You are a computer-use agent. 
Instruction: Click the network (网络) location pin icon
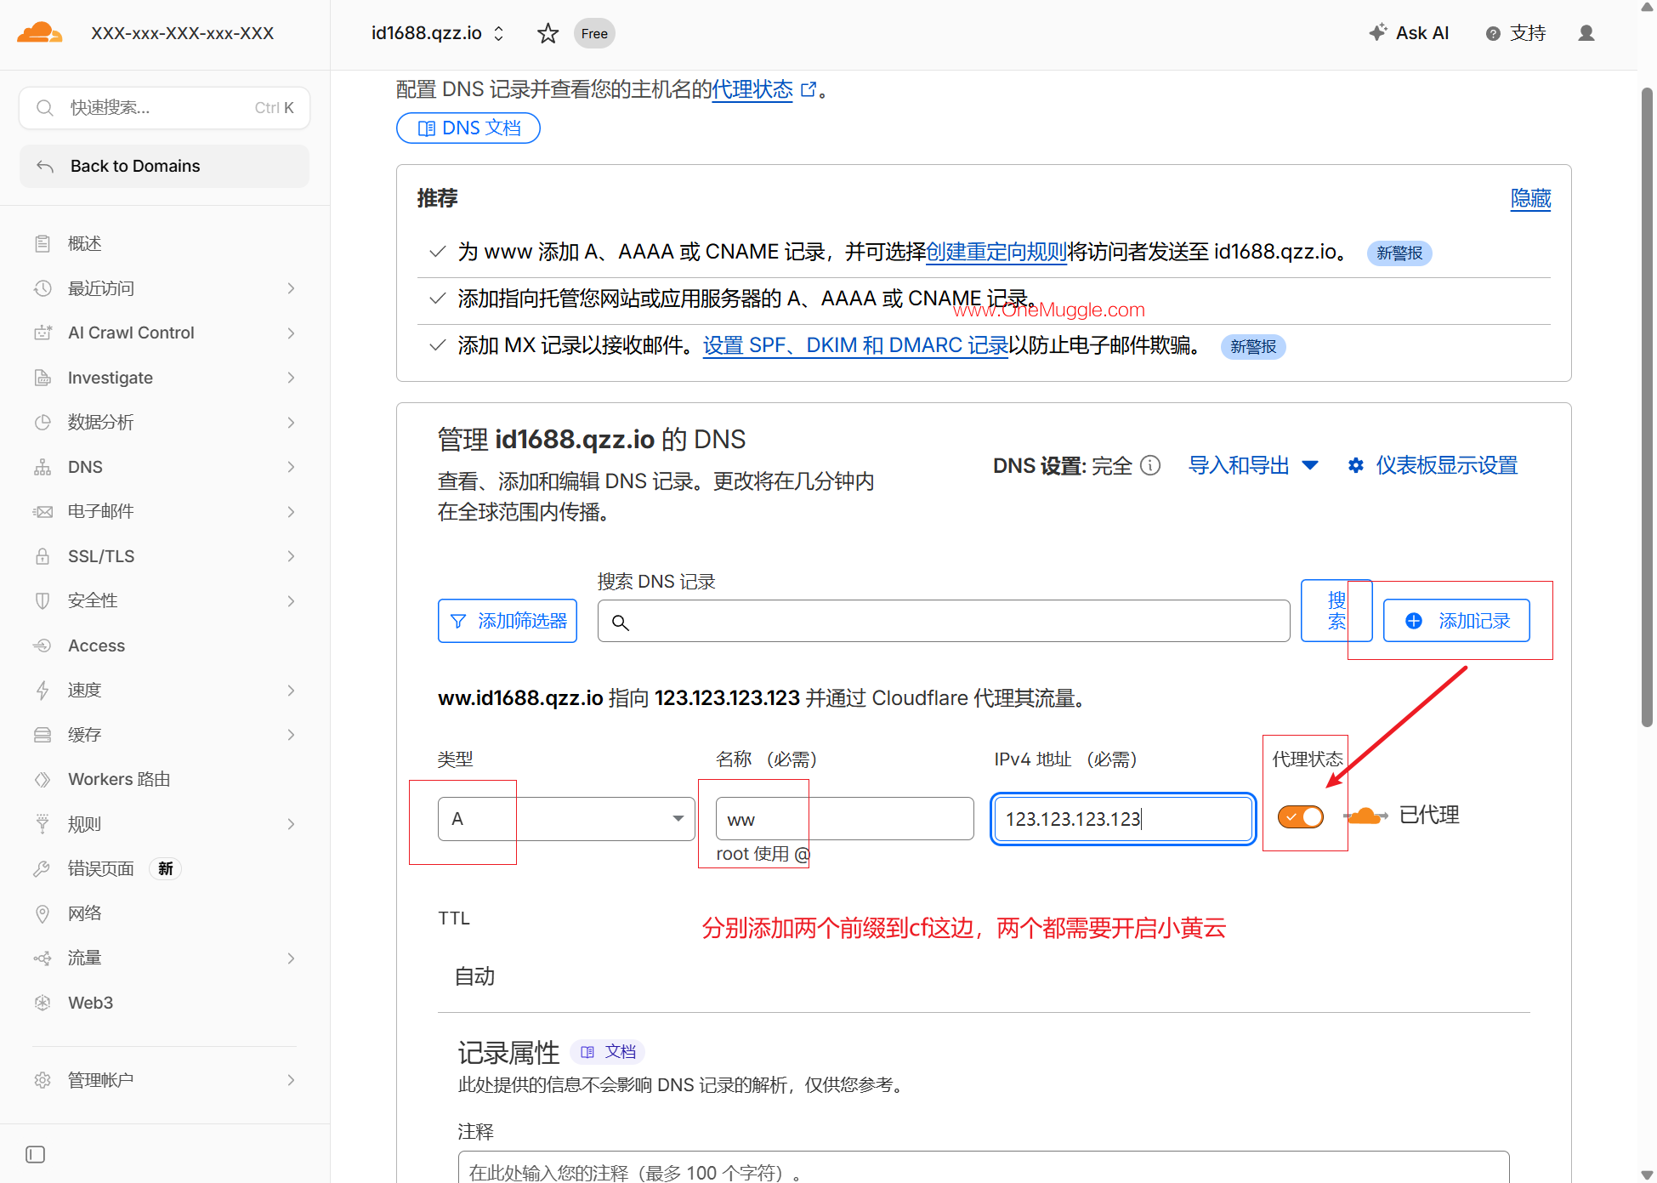[43, 913]
